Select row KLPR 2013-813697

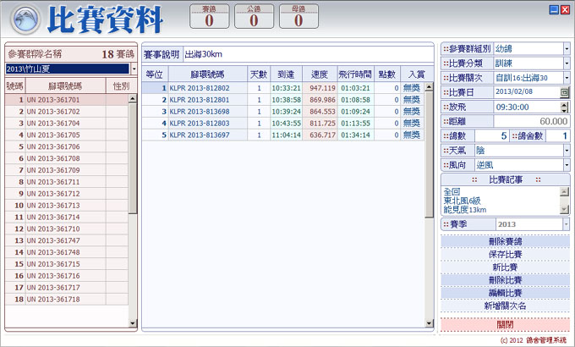[x=282, y=135]
